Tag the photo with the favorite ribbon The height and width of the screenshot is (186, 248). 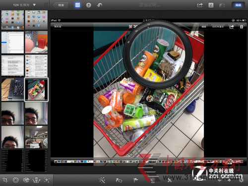153,180
